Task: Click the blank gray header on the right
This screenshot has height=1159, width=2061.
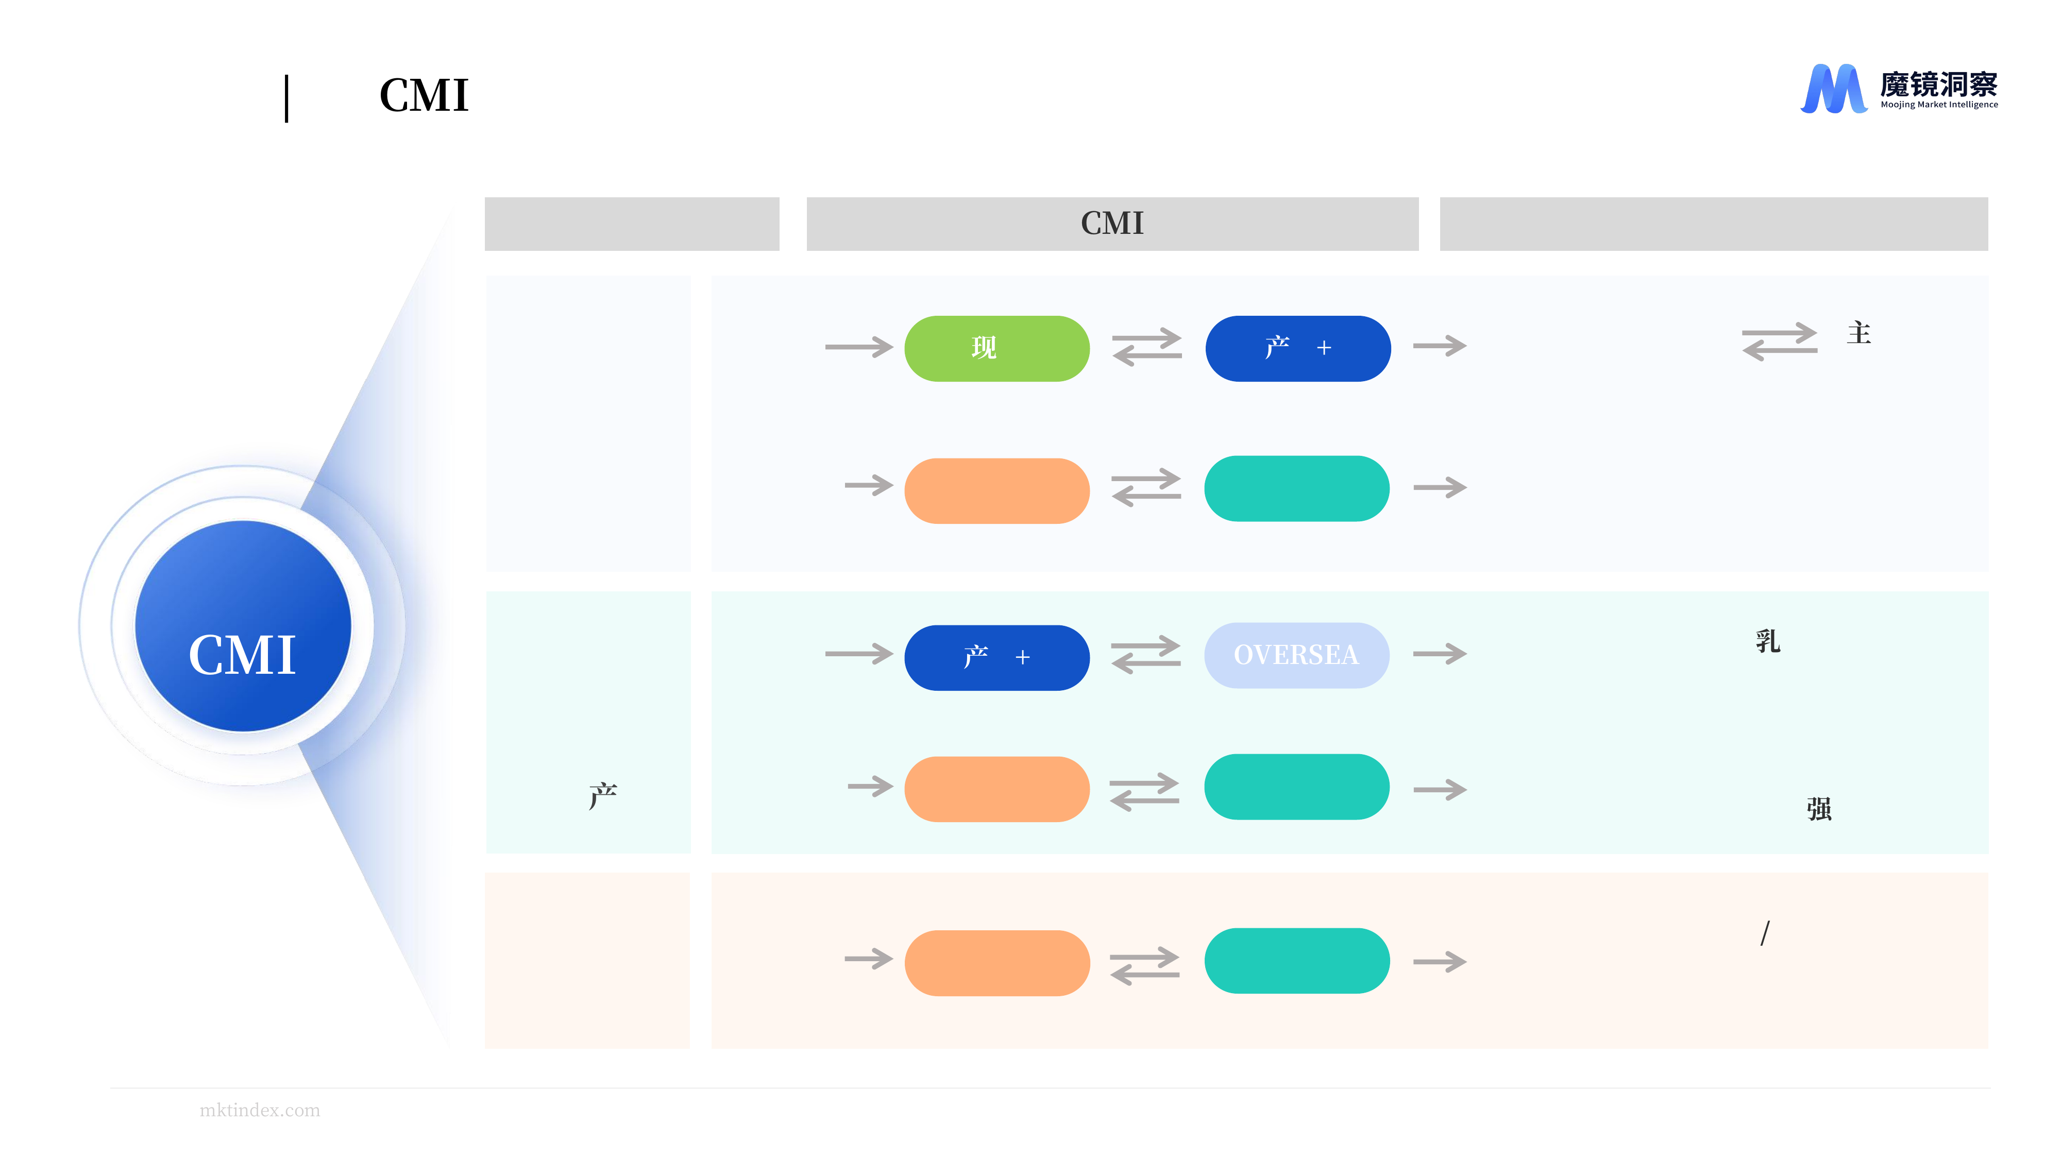Action: pos(1714,223)
